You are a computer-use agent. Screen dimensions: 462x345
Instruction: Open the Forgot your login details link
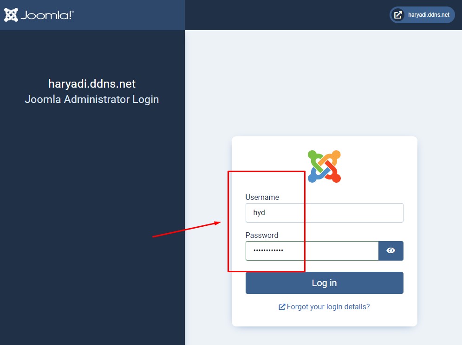point(328,307)
